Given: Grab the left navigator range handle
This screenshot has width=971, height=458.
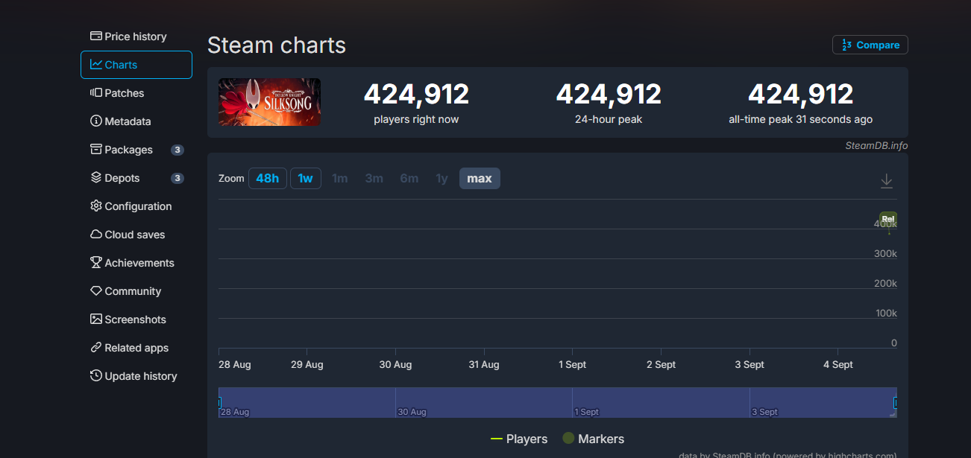Looking at the screenshot, I should pyautogui.click(x=219, y=403).
